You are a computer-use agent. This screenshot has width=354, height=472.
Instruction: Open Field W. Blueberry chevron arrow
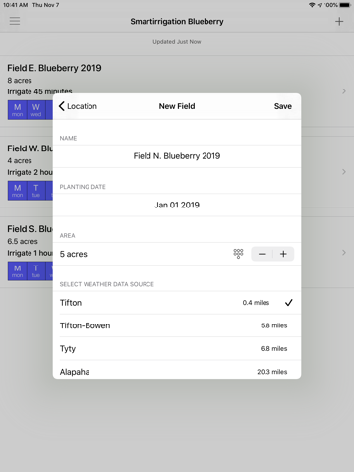[x=344, y=172]
